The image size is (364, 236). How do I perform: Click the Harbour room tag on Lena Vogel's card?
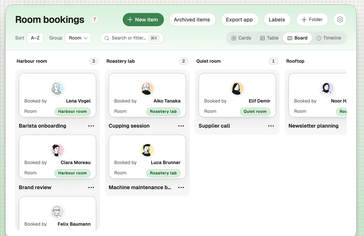[x=73, y=112]
